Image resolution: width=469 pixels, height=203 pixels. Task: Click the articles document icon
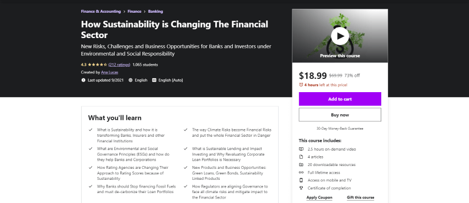coord(301,157)
